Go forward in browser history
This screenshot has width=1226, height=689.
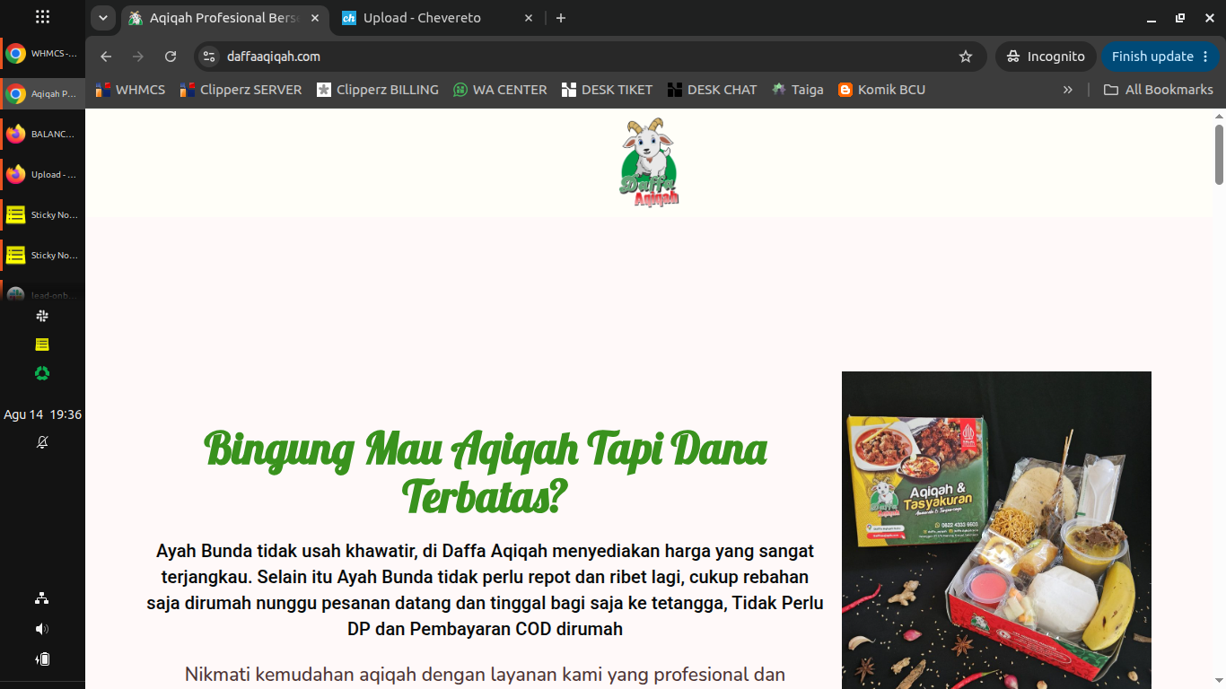pyautogui.click(x=138, y=57)
